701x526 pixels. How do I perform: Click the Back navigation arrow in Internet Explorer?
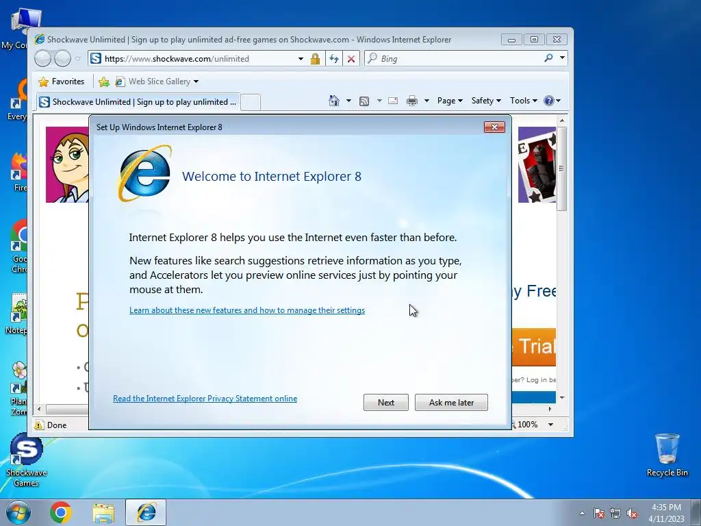tap(43, 59)
